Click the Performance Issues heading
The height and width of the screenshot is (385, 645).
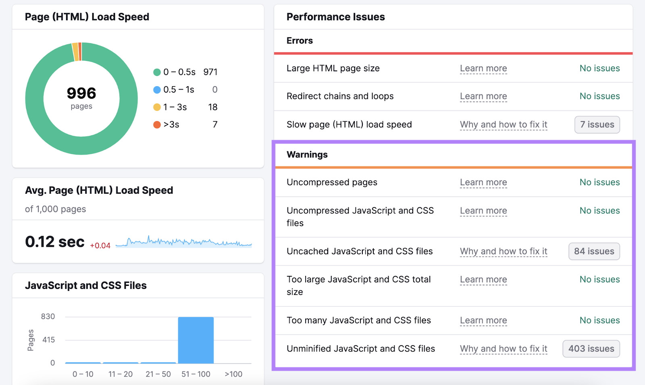point(336,17)
